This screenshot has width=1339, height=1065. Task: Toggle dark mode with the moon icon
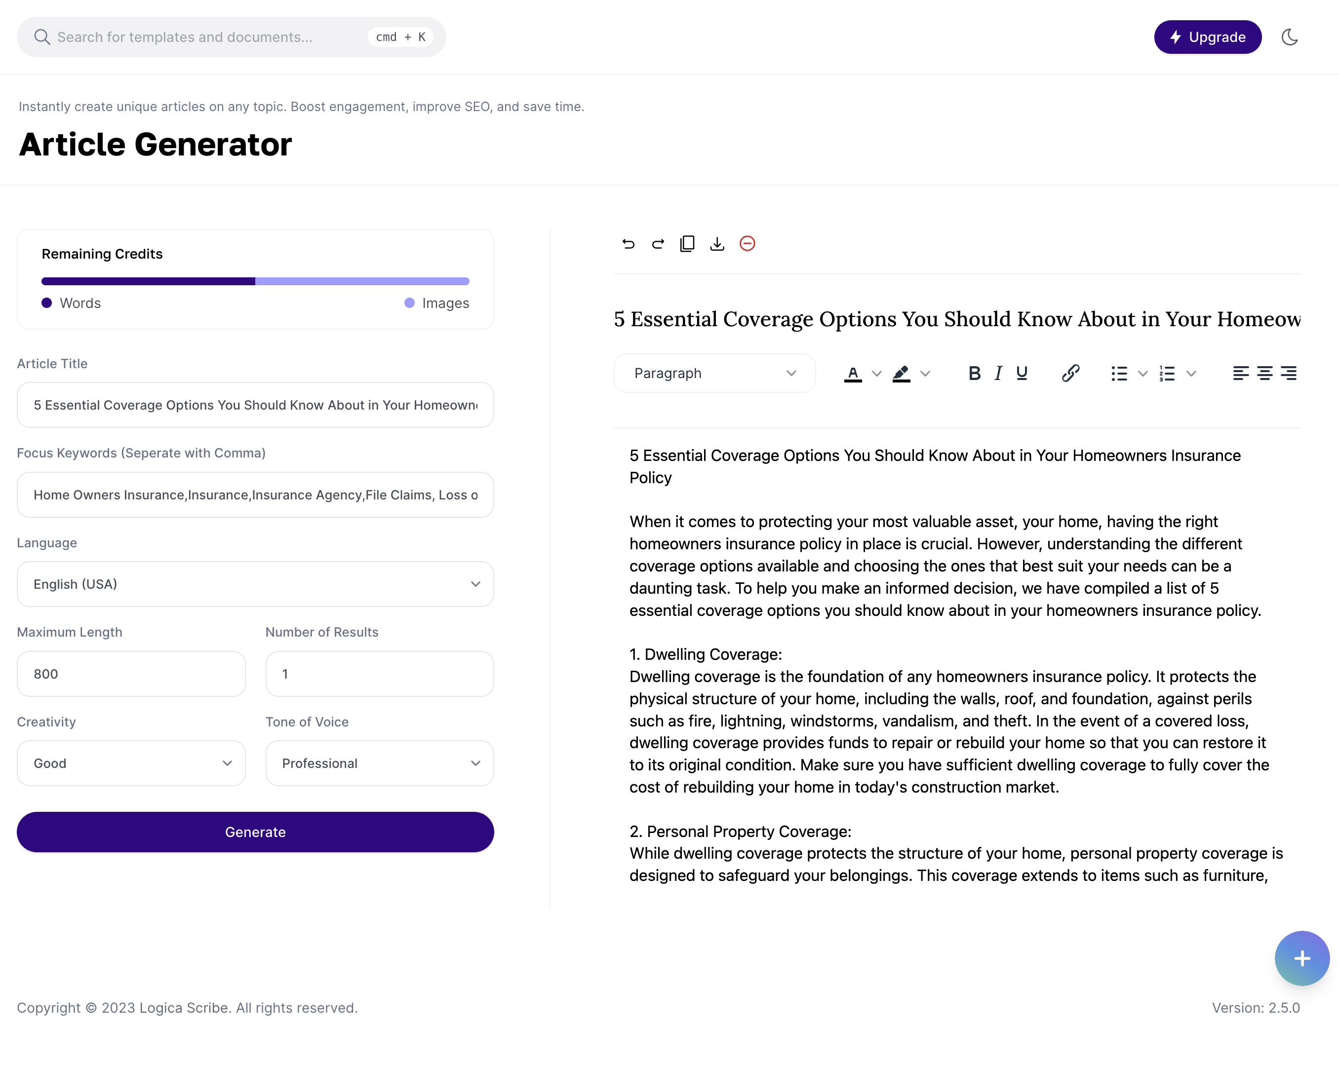pos(1289,37)
